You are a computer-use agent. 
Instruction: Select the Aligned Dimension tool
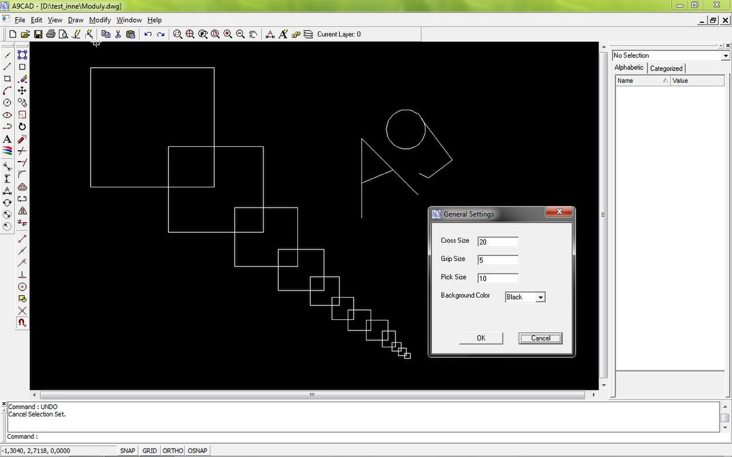coord(7,167)
